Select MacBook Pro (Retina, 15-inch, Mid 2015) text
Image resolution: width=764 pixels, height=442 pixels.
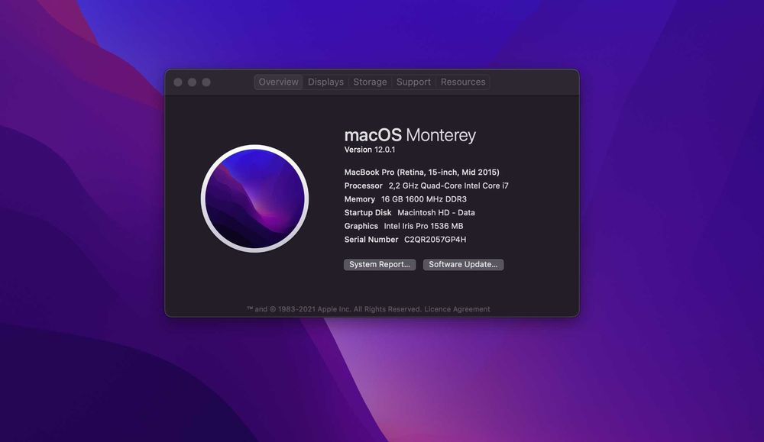pyautogui.click(x=422, y=172)
